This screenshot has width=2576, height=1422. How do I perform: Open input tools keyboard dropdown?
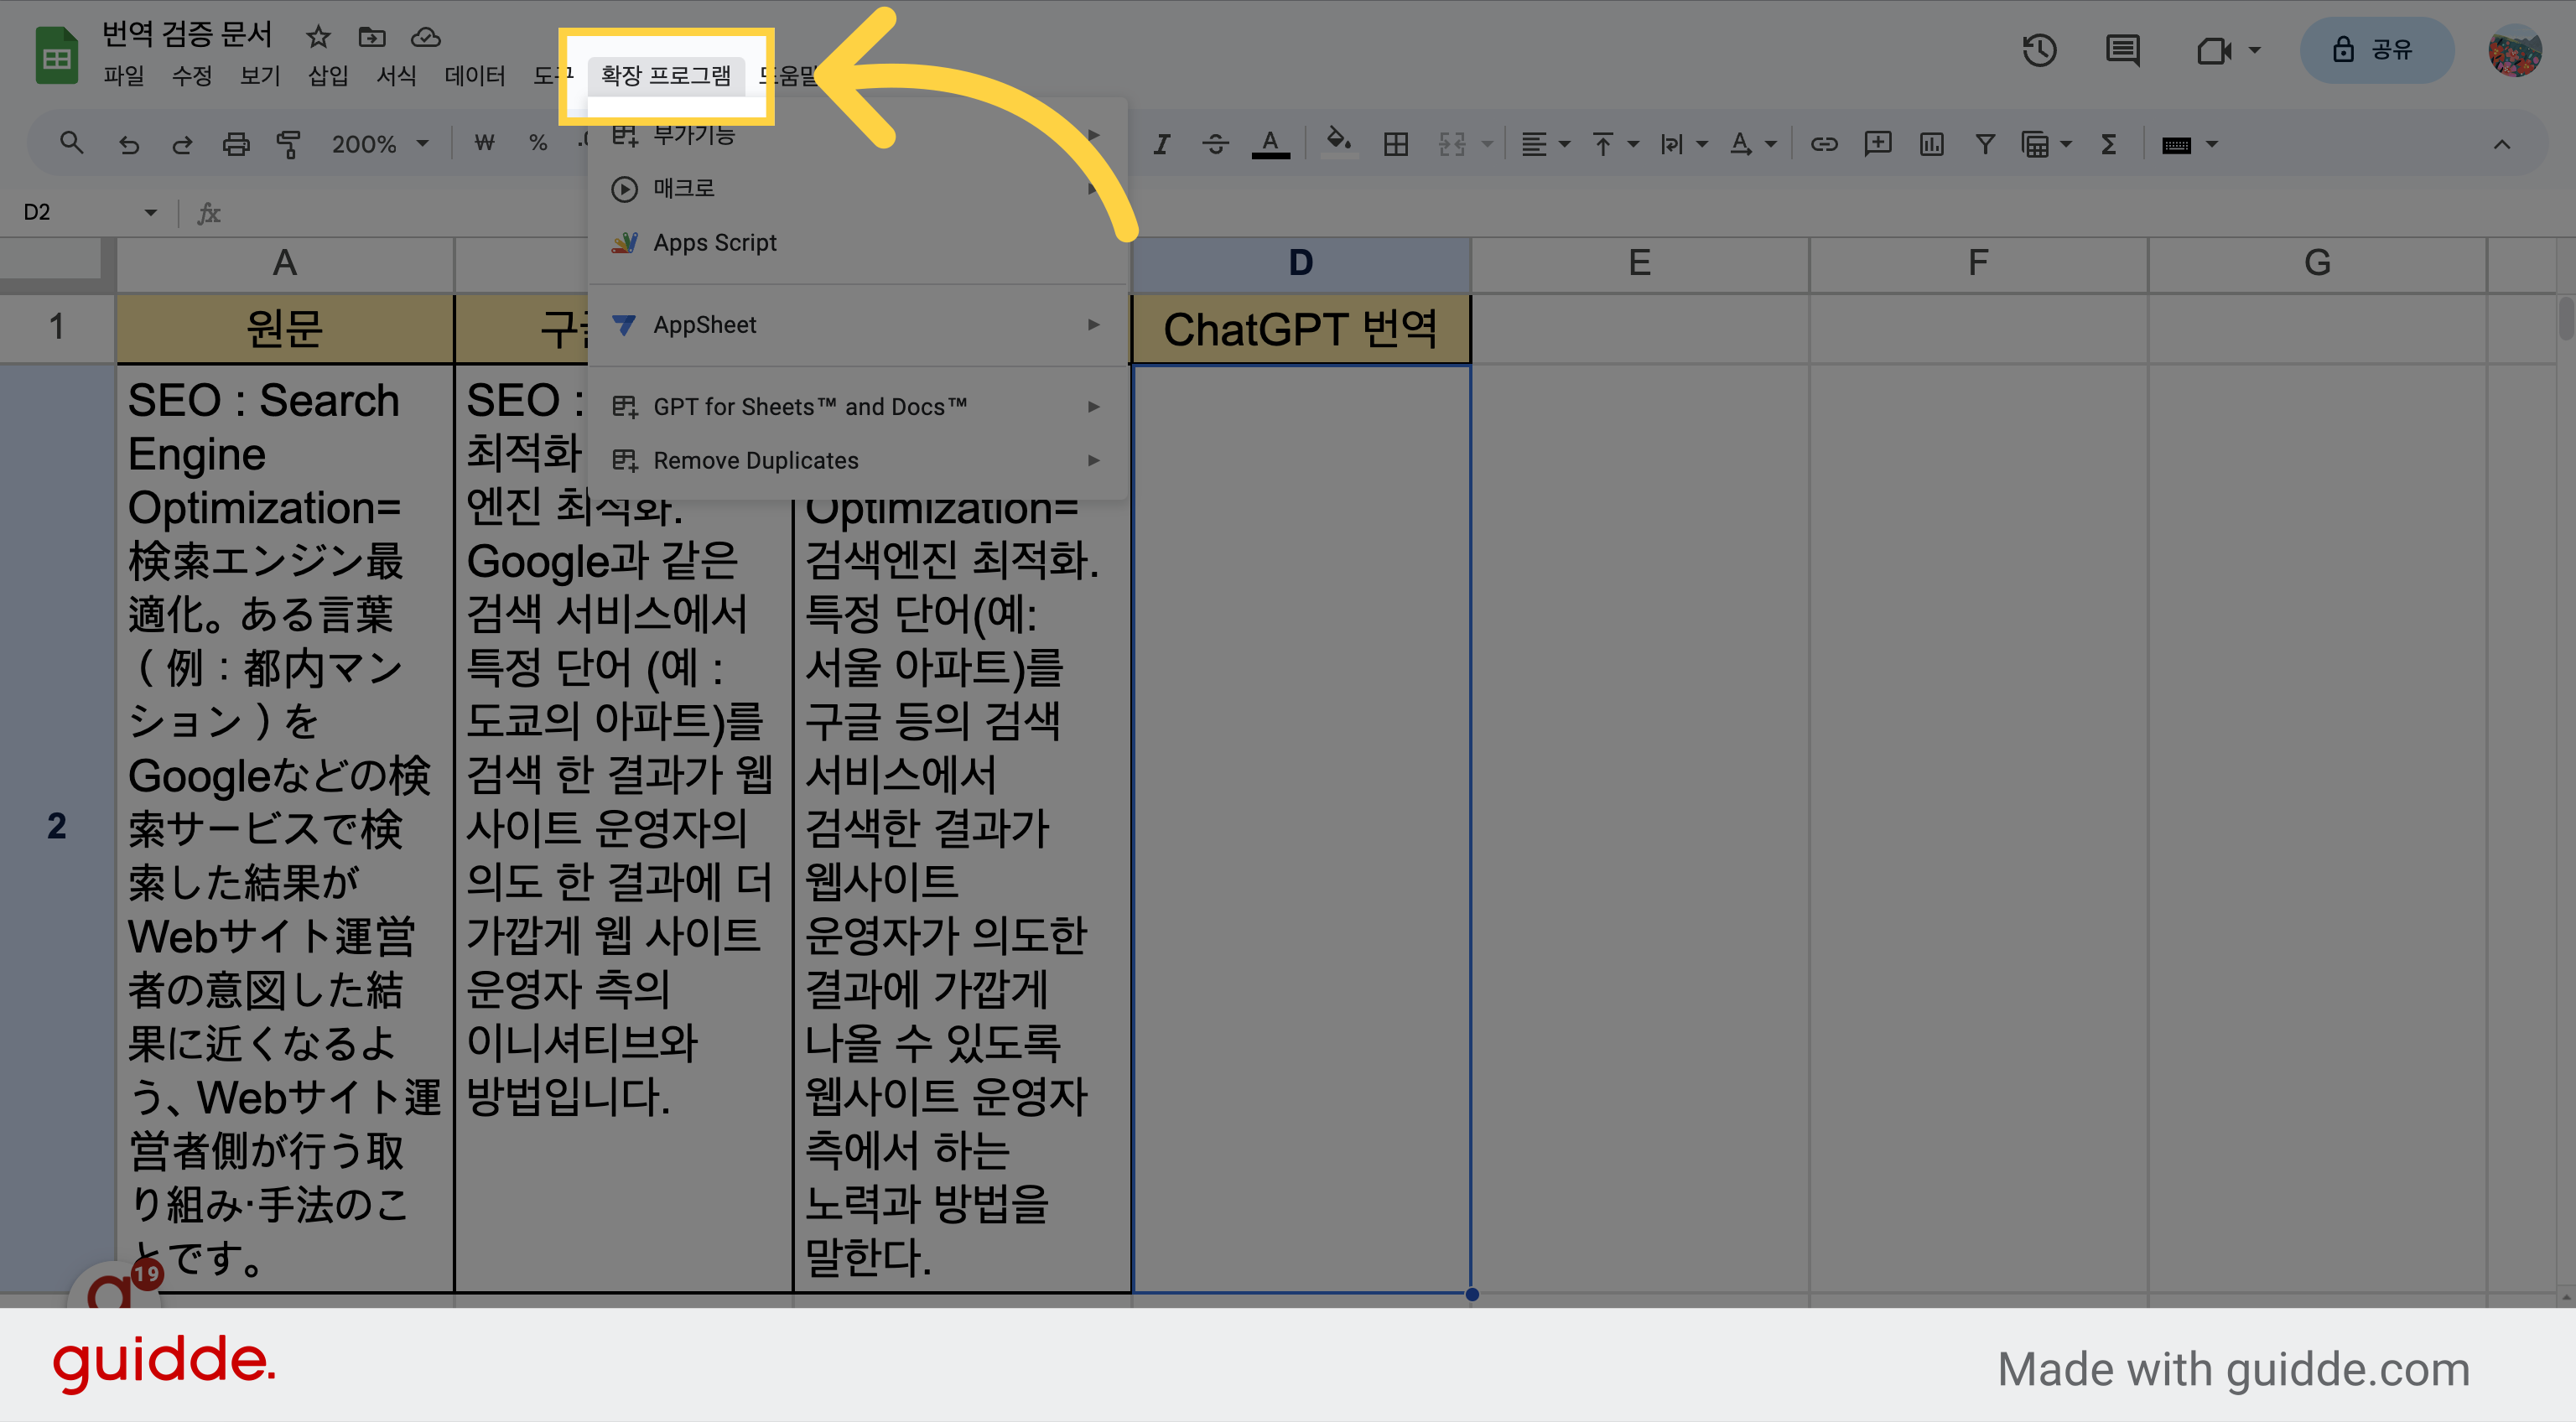(x=2189, y=144)
